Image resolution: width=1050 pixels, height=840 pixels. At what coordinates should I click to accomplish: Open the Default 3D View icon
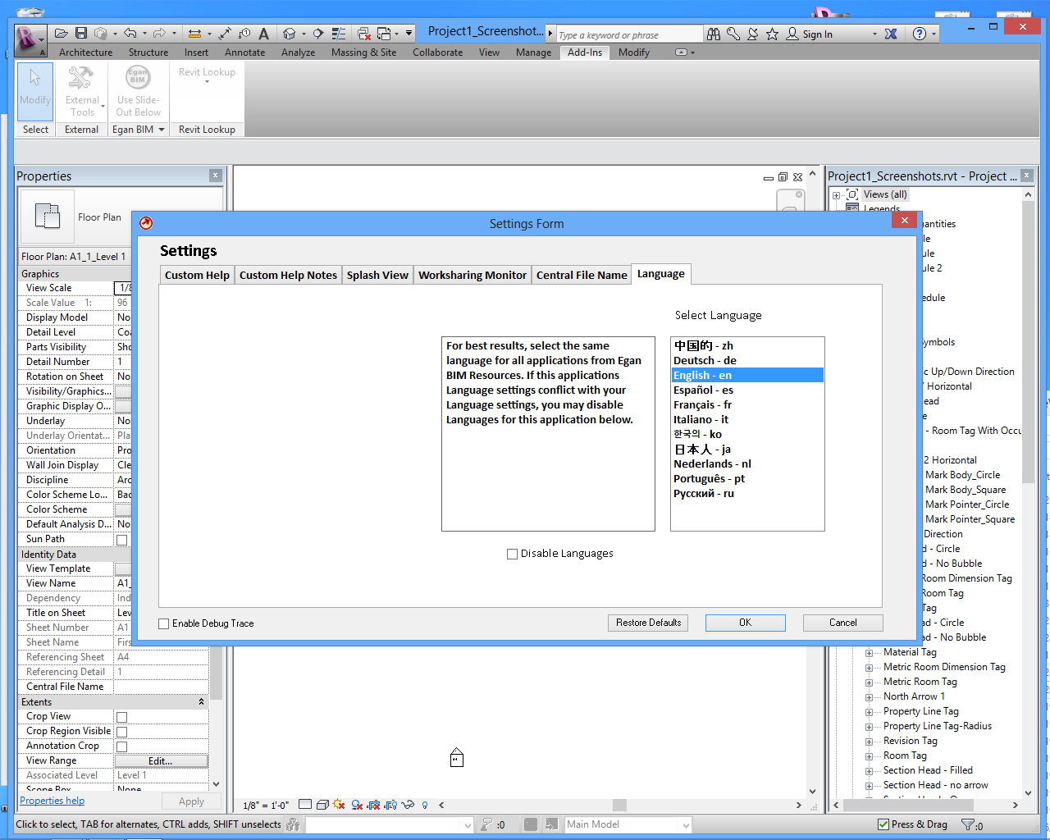[289, 34]
